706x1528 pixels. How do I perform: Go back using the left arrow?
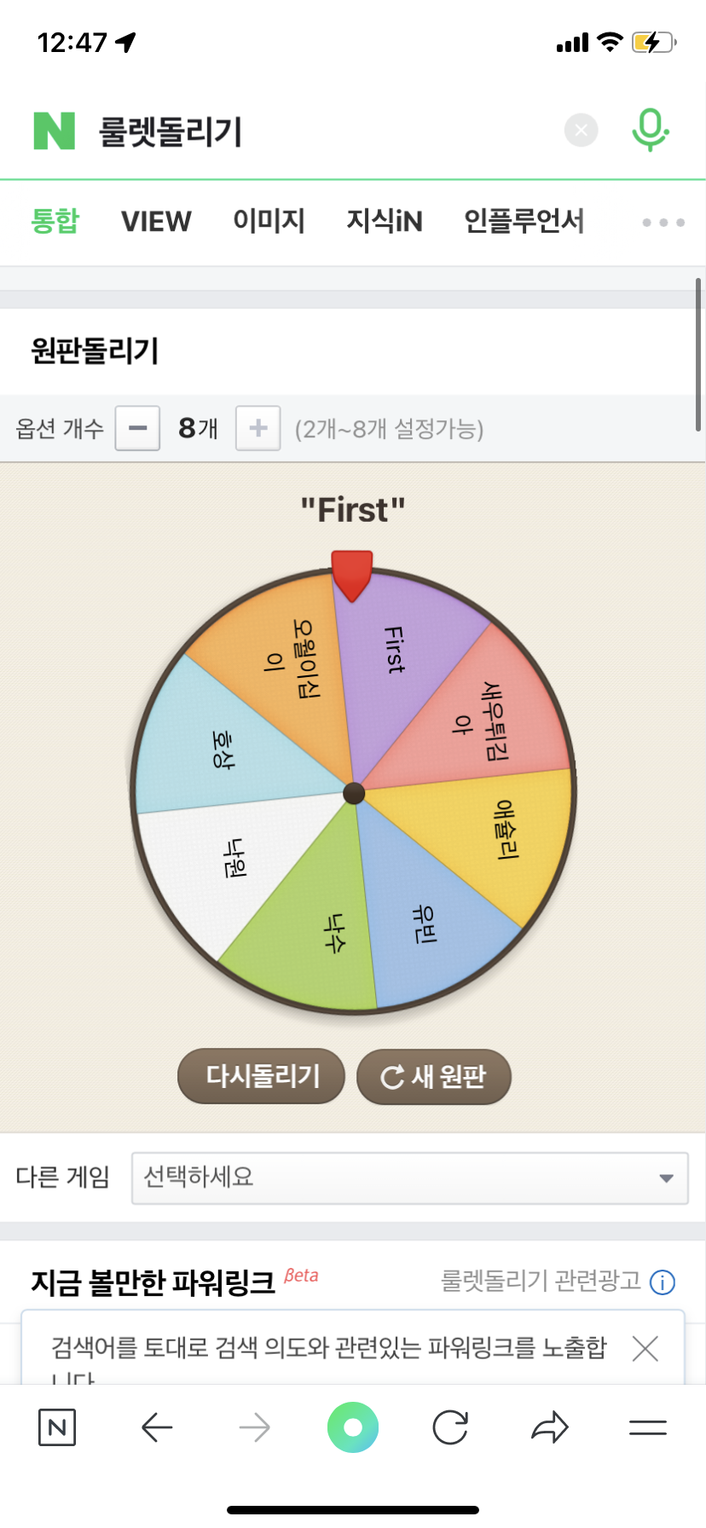click(157, 1427)
